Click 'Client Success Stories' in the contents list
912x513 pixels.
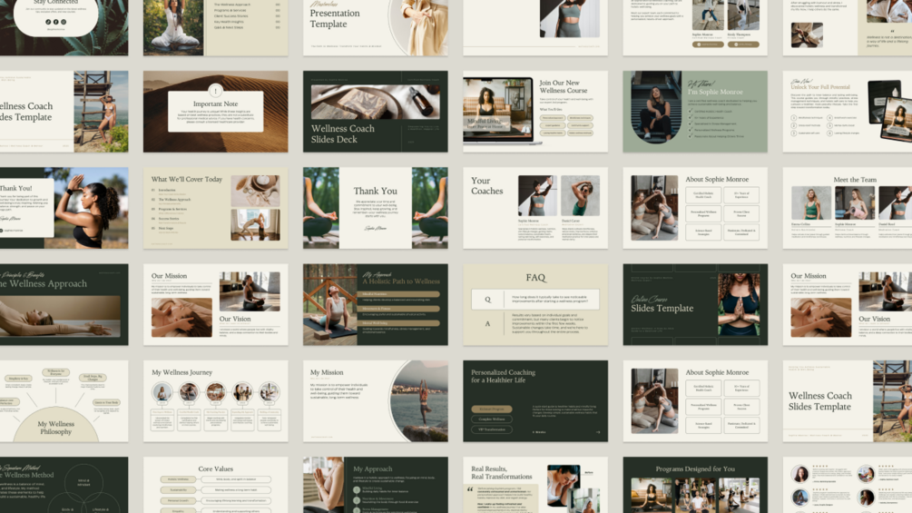(x=230, y=16)
